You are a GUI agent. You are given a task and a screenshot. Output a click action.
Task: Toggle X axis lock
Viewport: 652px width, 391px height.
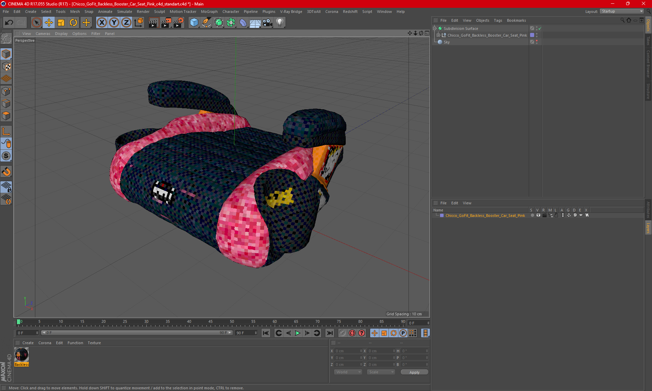tap(102, 23)
